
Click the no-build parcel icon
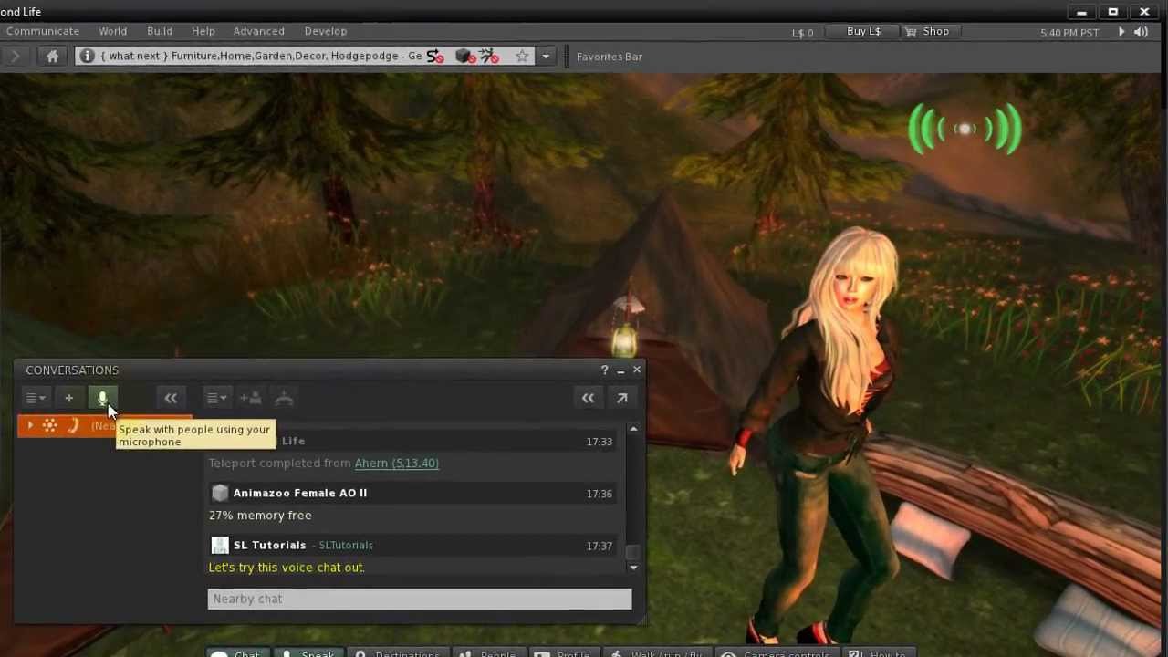tap(465, 57)
